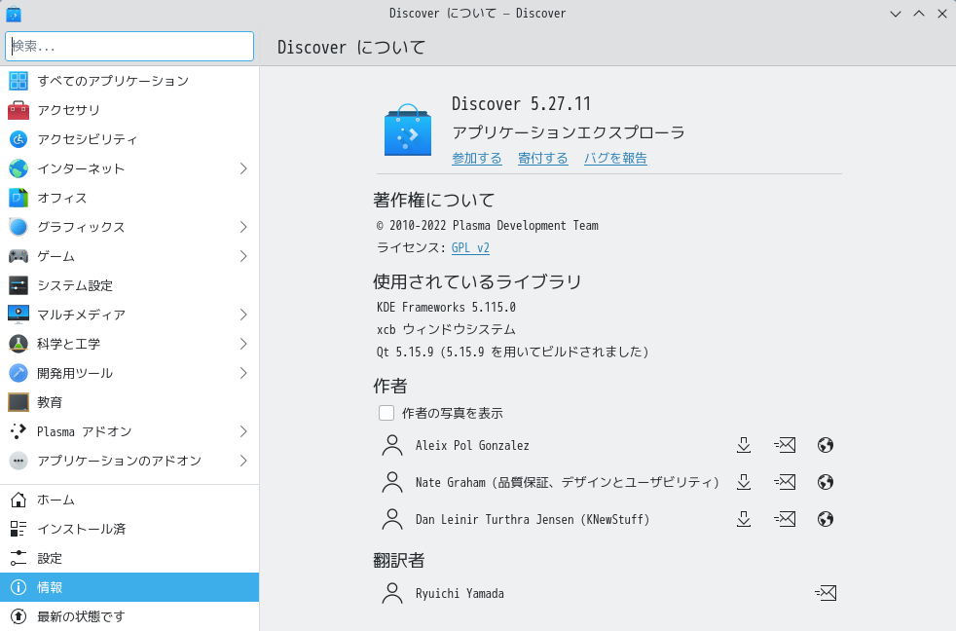Select the アクセサリ category icon
This screenshot has height=631, width=956.
pos(18,110)
